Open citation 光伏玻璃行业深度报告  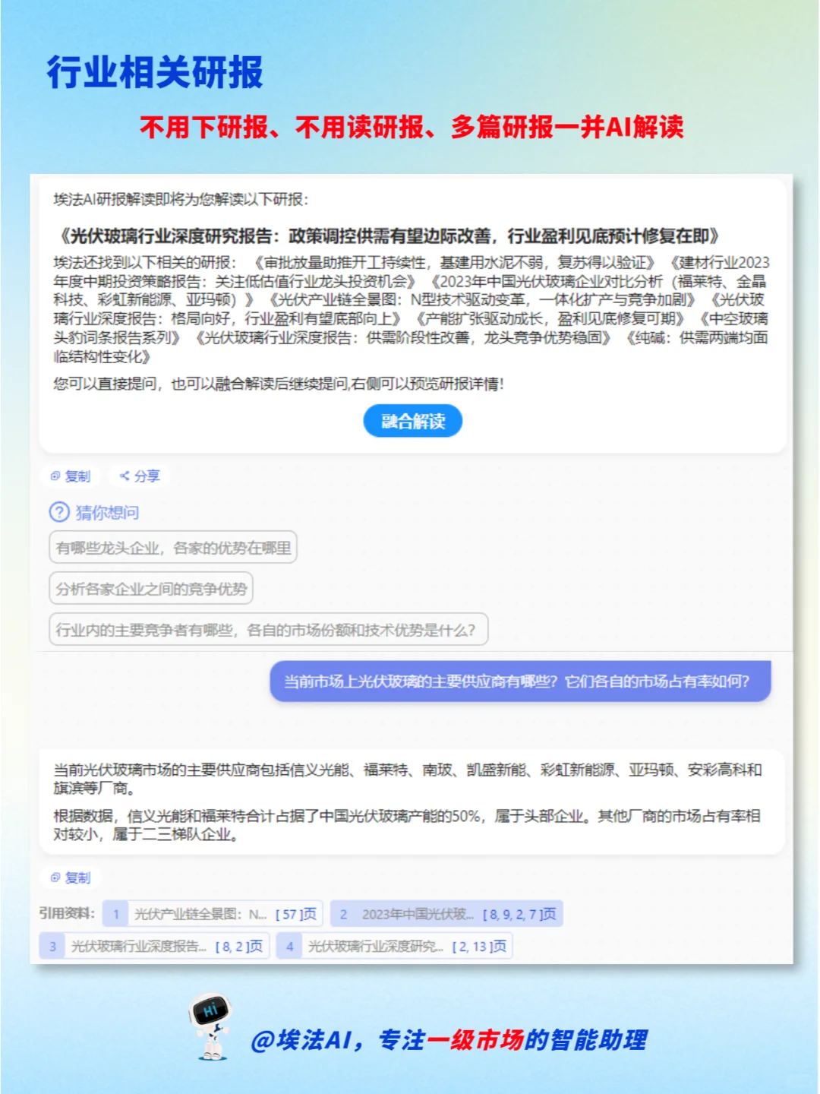click(x=137, y=946)
